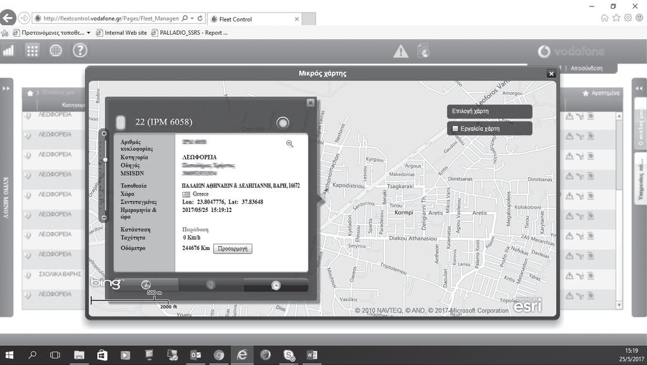This screenshot has width=647, height=365.
Task: Open the grid apps icon in top toolbar
Action: point(32,51)
